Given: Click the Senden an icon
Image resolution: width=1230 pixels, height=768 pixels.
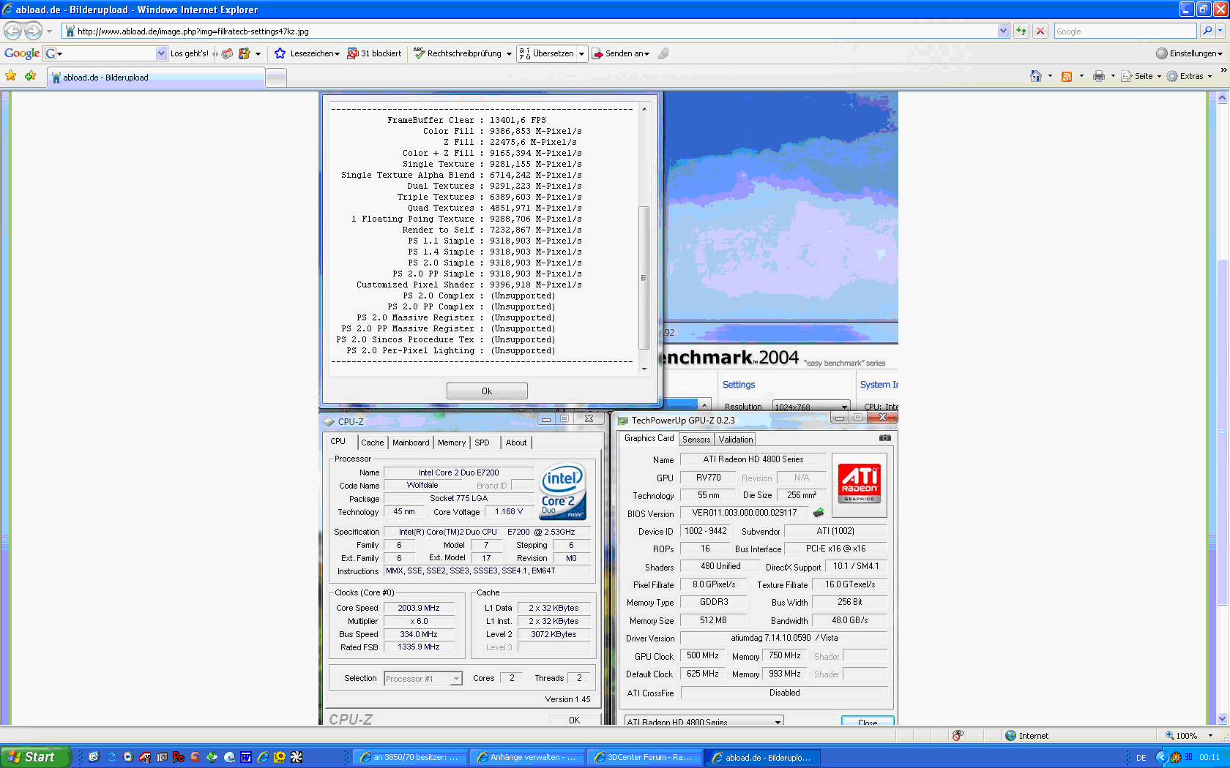Looking at the screenshot, I should (597, 53).
